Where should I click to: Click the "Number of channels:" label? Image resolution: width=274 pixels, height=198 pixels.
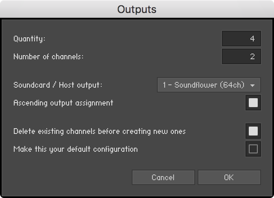(48, 57)
